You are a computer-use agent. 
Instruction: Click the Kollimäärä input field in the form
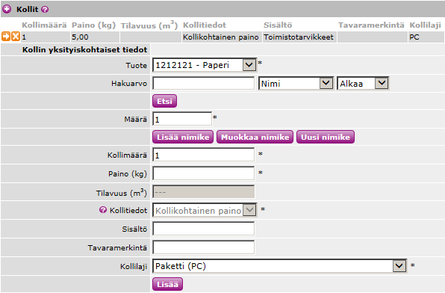point(204,155)
